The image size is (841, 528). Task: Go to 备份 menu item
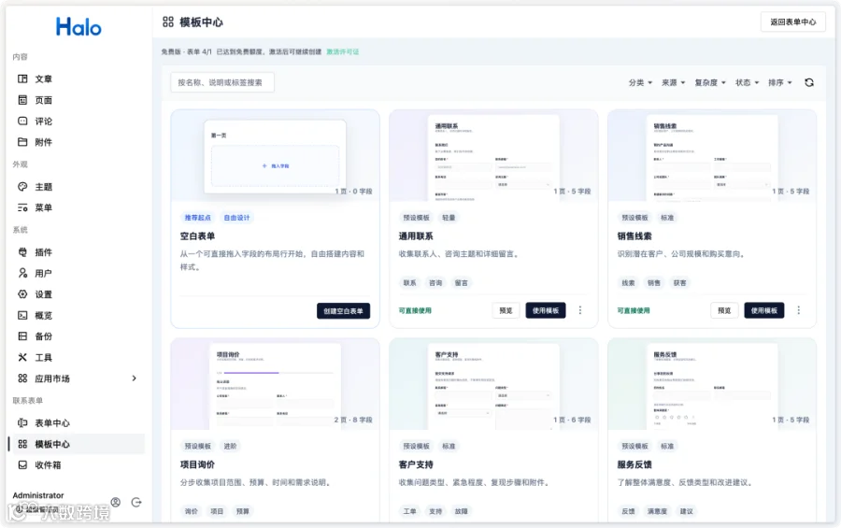click(77, 336)
